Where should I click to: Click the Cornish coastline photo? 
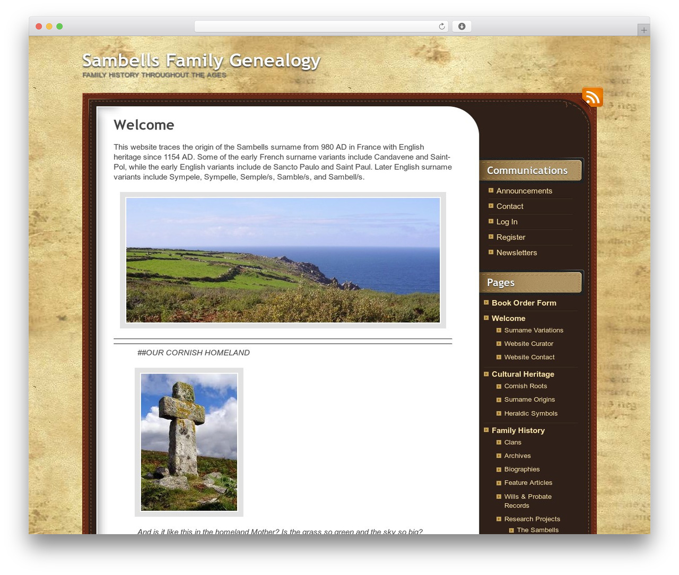point(283,260)
